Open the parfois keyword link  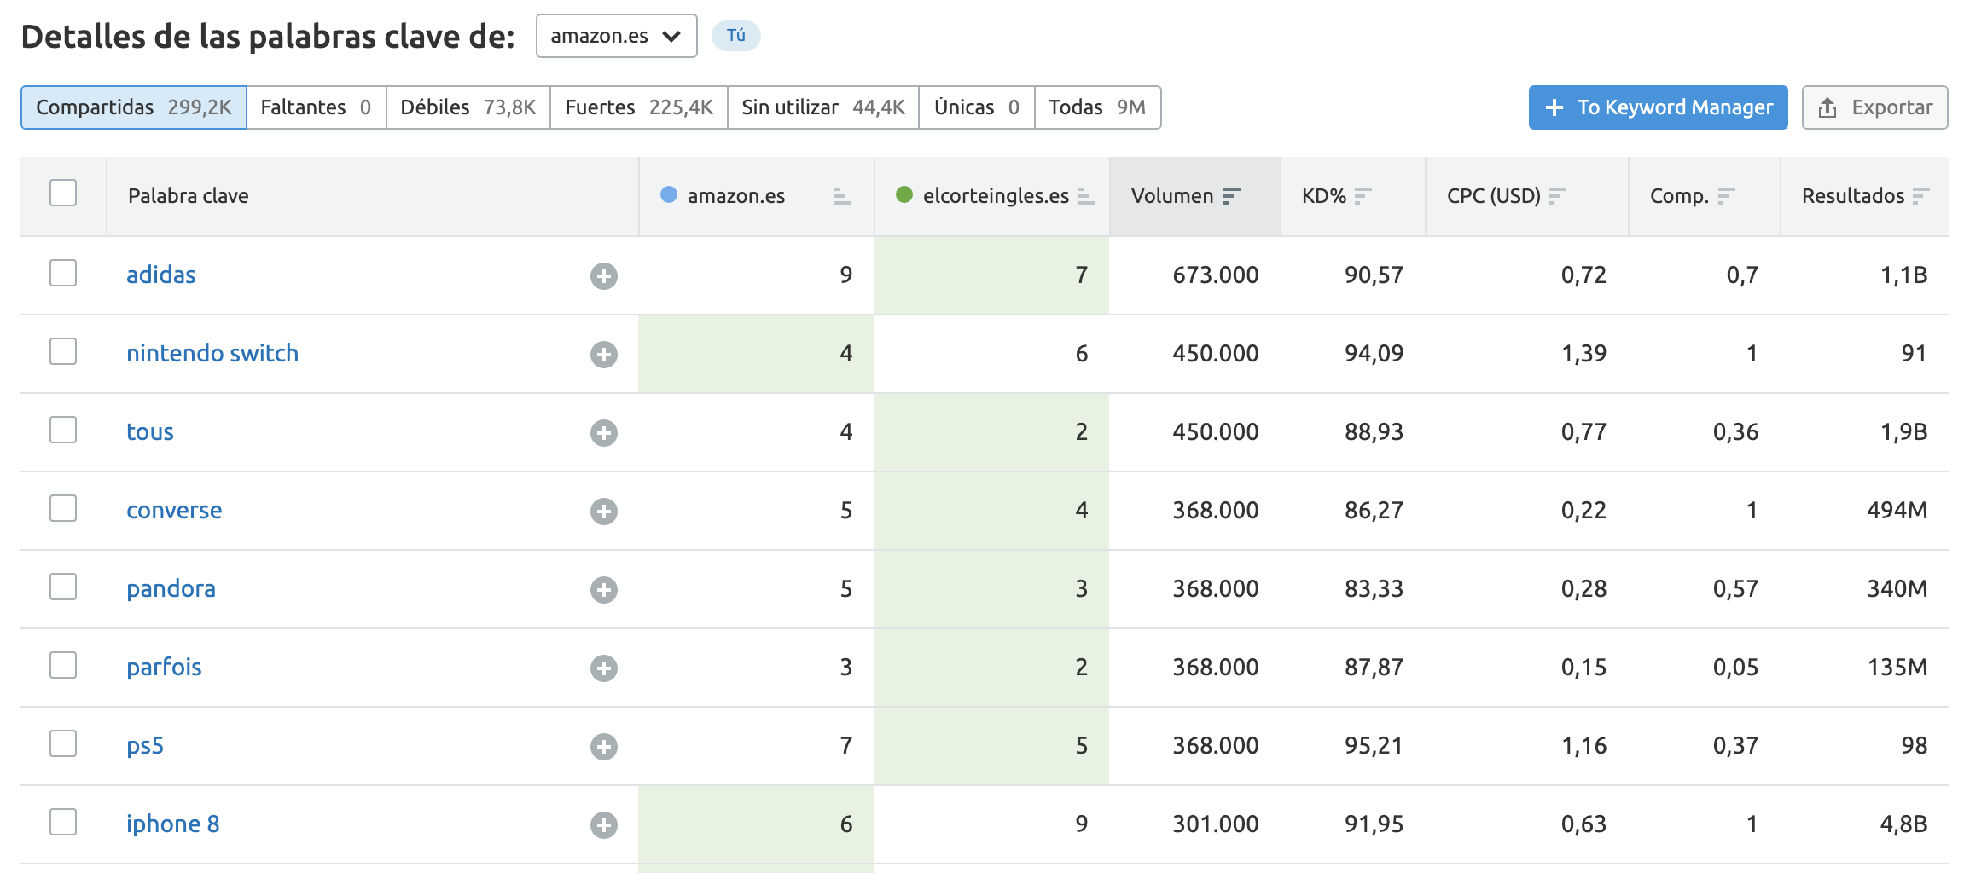(x=164, y=667)
